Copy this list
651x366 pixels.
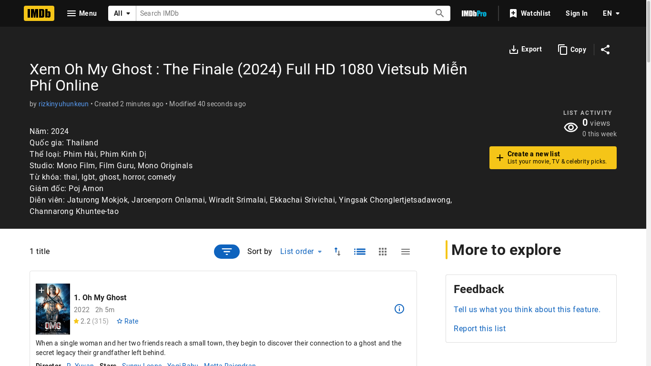[x=572, y=50]
